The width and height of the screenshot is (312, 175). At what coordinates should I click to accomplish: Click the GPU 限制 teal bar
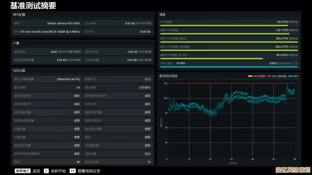point(229,67)
